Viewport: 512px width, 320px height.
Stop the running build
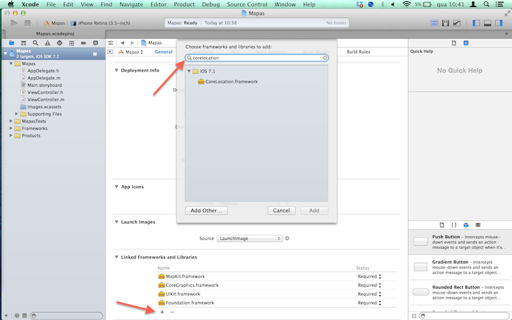click(x=28, y=23)
